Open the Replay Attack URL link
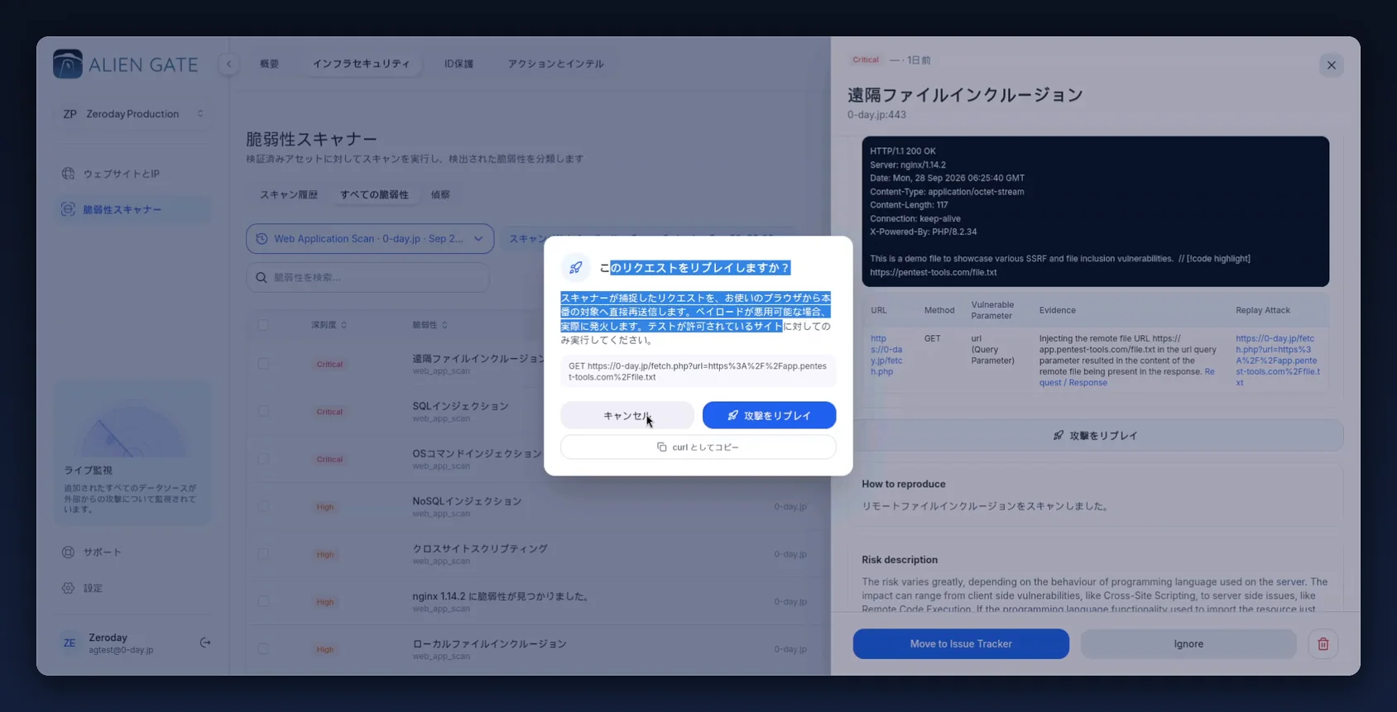 (x=1277, y=361)
